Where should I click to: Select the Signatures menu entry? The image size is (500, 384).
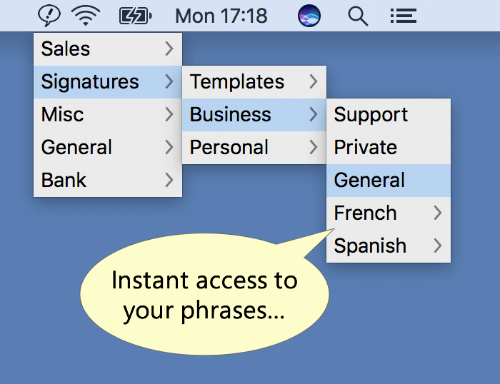(108, 82)
